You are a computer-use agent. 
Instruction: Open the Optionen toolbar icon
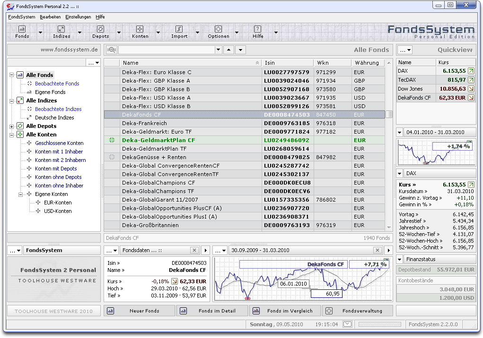219,32
